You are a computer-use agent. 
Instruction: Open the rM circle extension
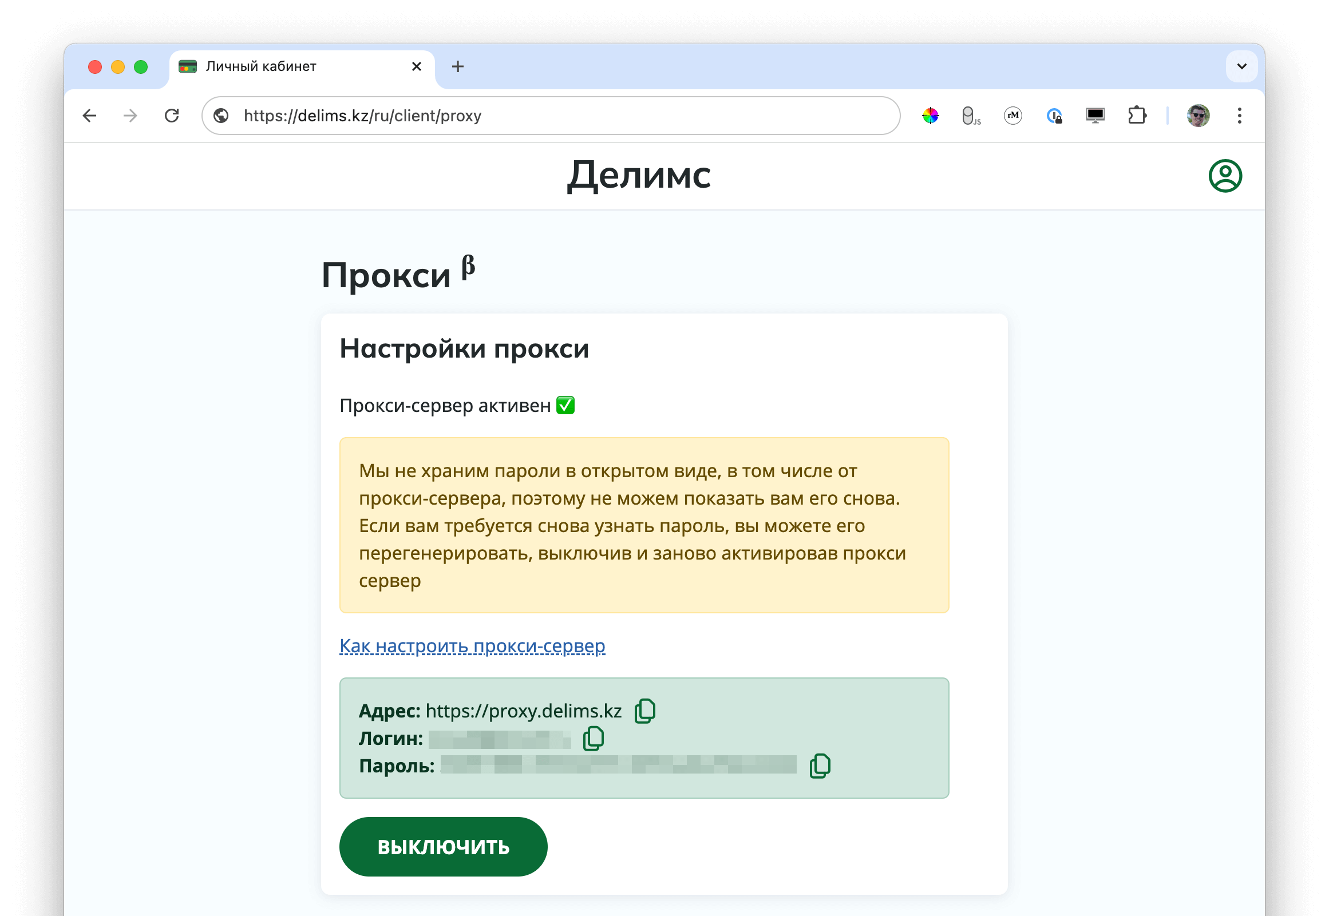click(x=1012, y=116)
